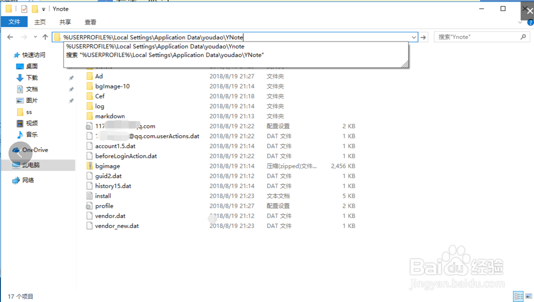Open 桌面 in the sidebar
Viewport: 534px width, 302px height.
pyautogui.click(x=27, y=66)
